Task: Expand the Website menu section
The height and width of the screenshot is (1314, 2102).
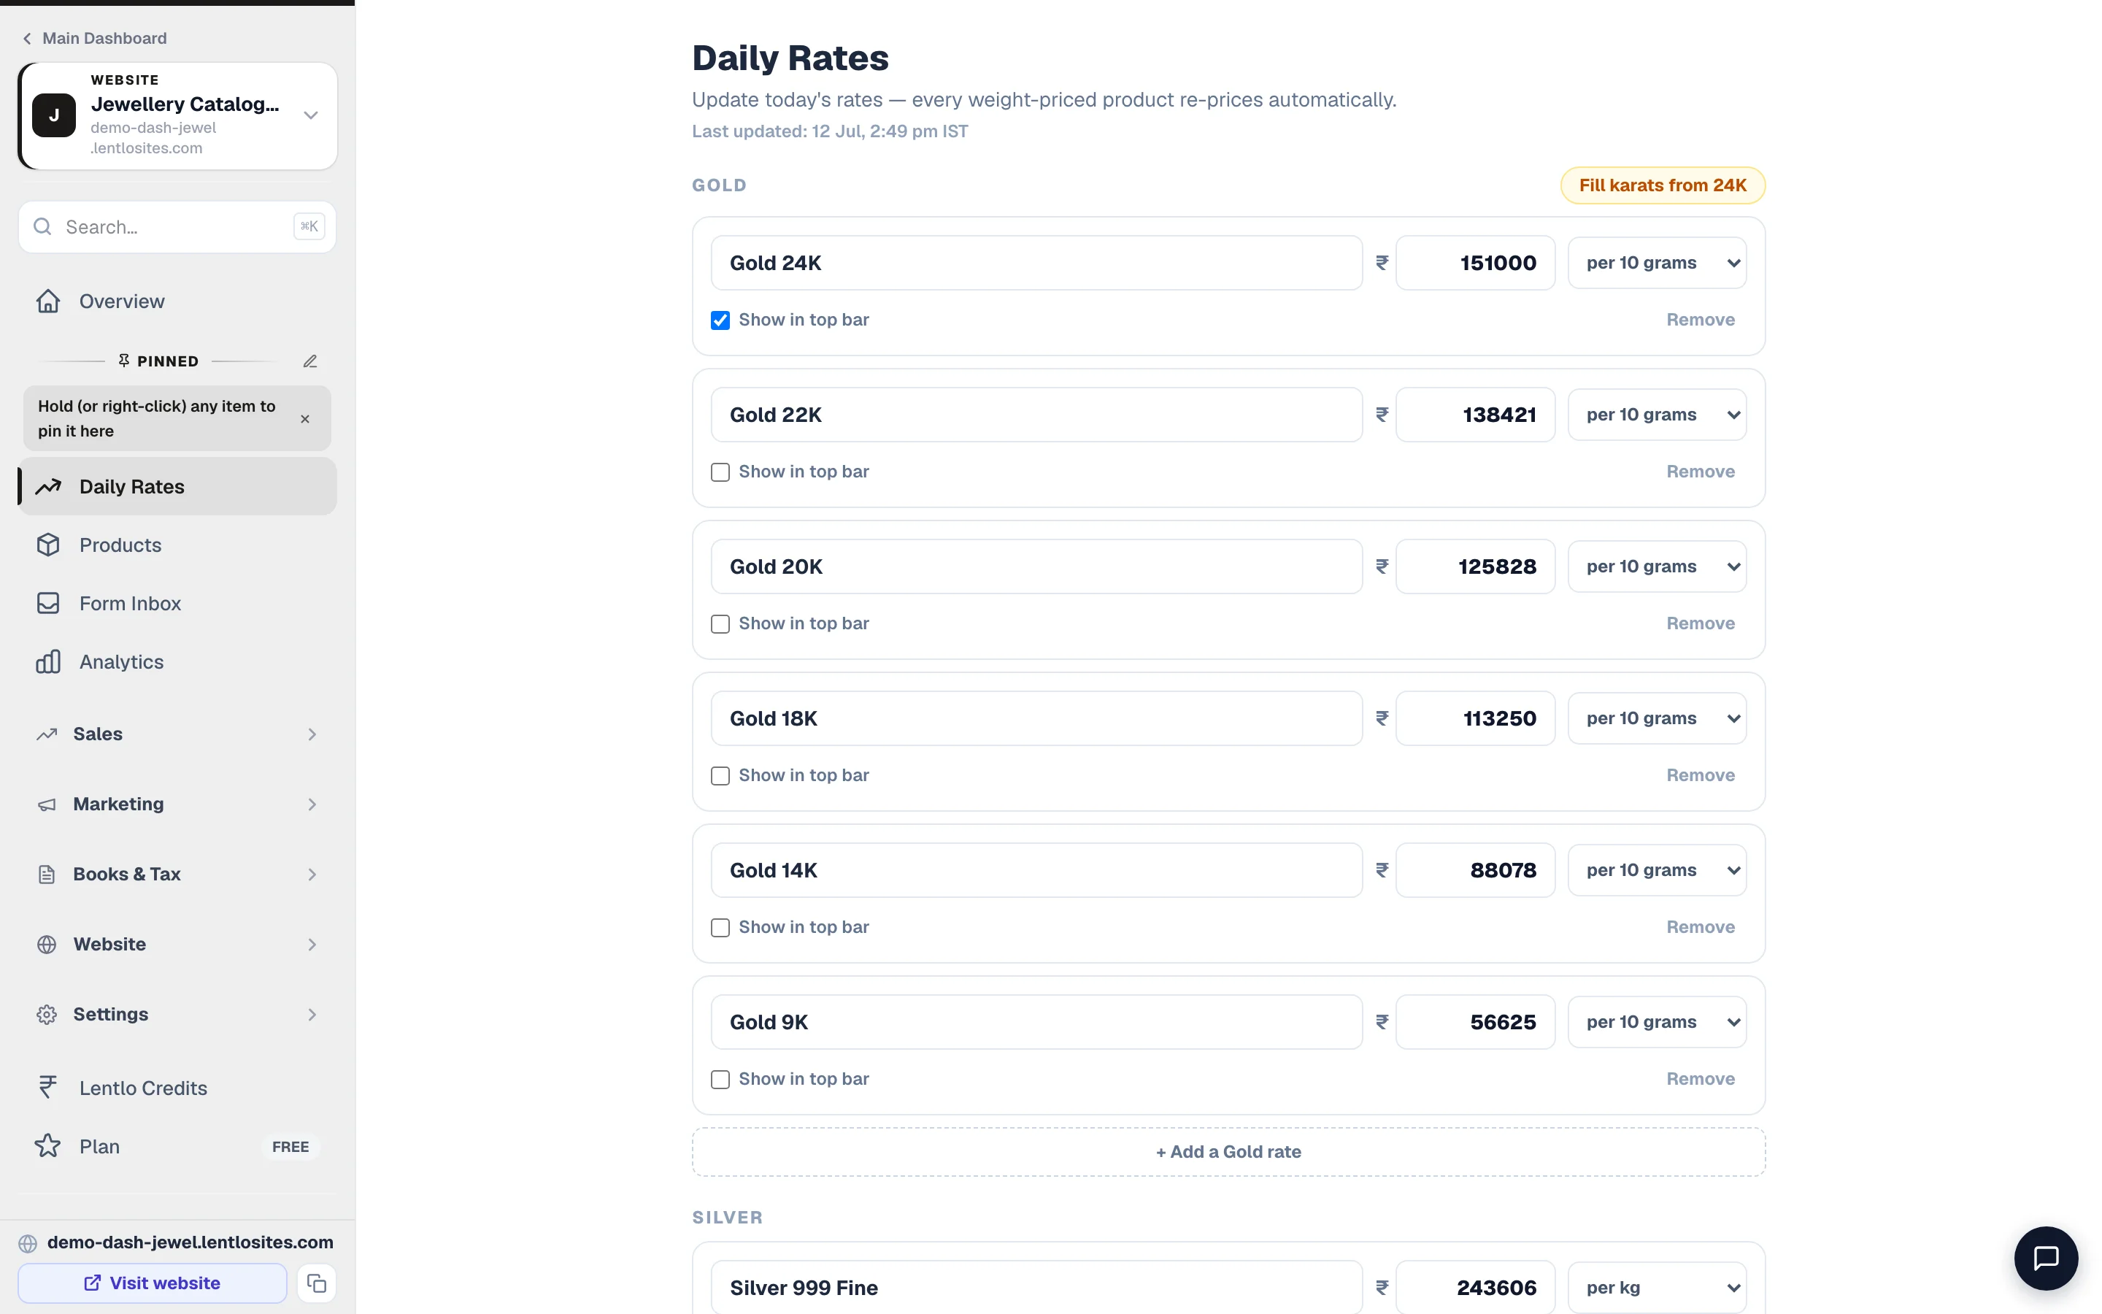Action: pyautogui.click(x=177, y=944)
